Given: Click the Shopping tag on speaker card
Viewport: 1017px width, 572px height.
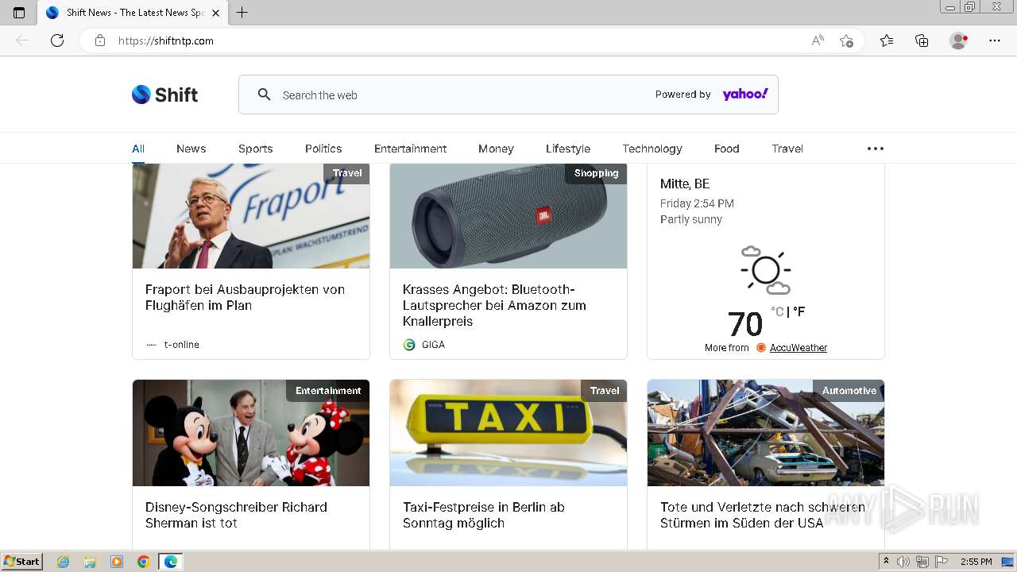Looking at the screenshot, I should [596, 173].
